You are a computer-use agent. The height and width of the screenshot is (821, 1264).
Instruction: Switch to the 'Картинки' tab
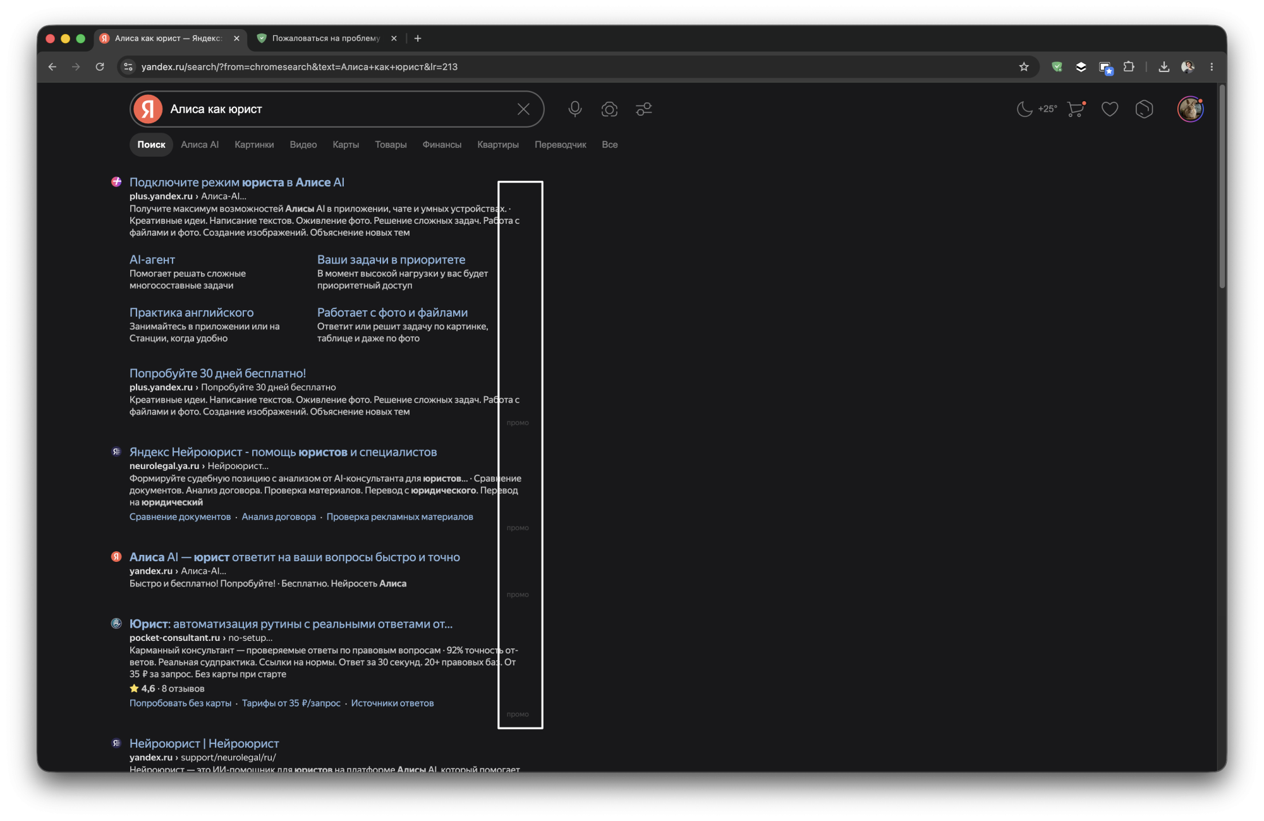point(254,145)
